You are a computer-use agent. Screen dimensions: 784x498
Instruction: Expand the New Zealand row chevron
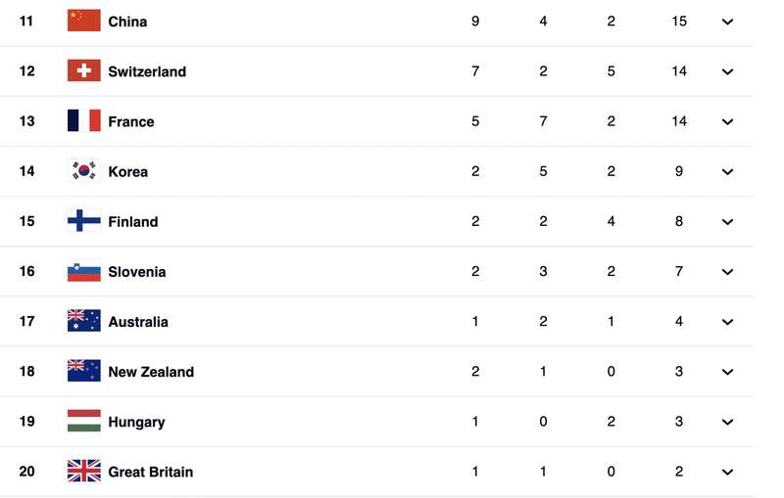(x=727, y=372)
